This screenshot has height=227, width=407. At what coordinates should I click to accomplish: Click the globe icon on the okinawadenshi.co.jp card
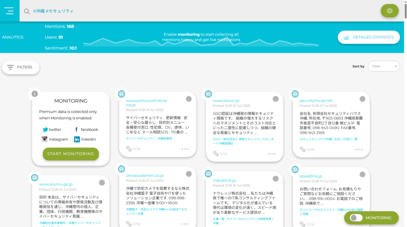[x=122, y=169]
